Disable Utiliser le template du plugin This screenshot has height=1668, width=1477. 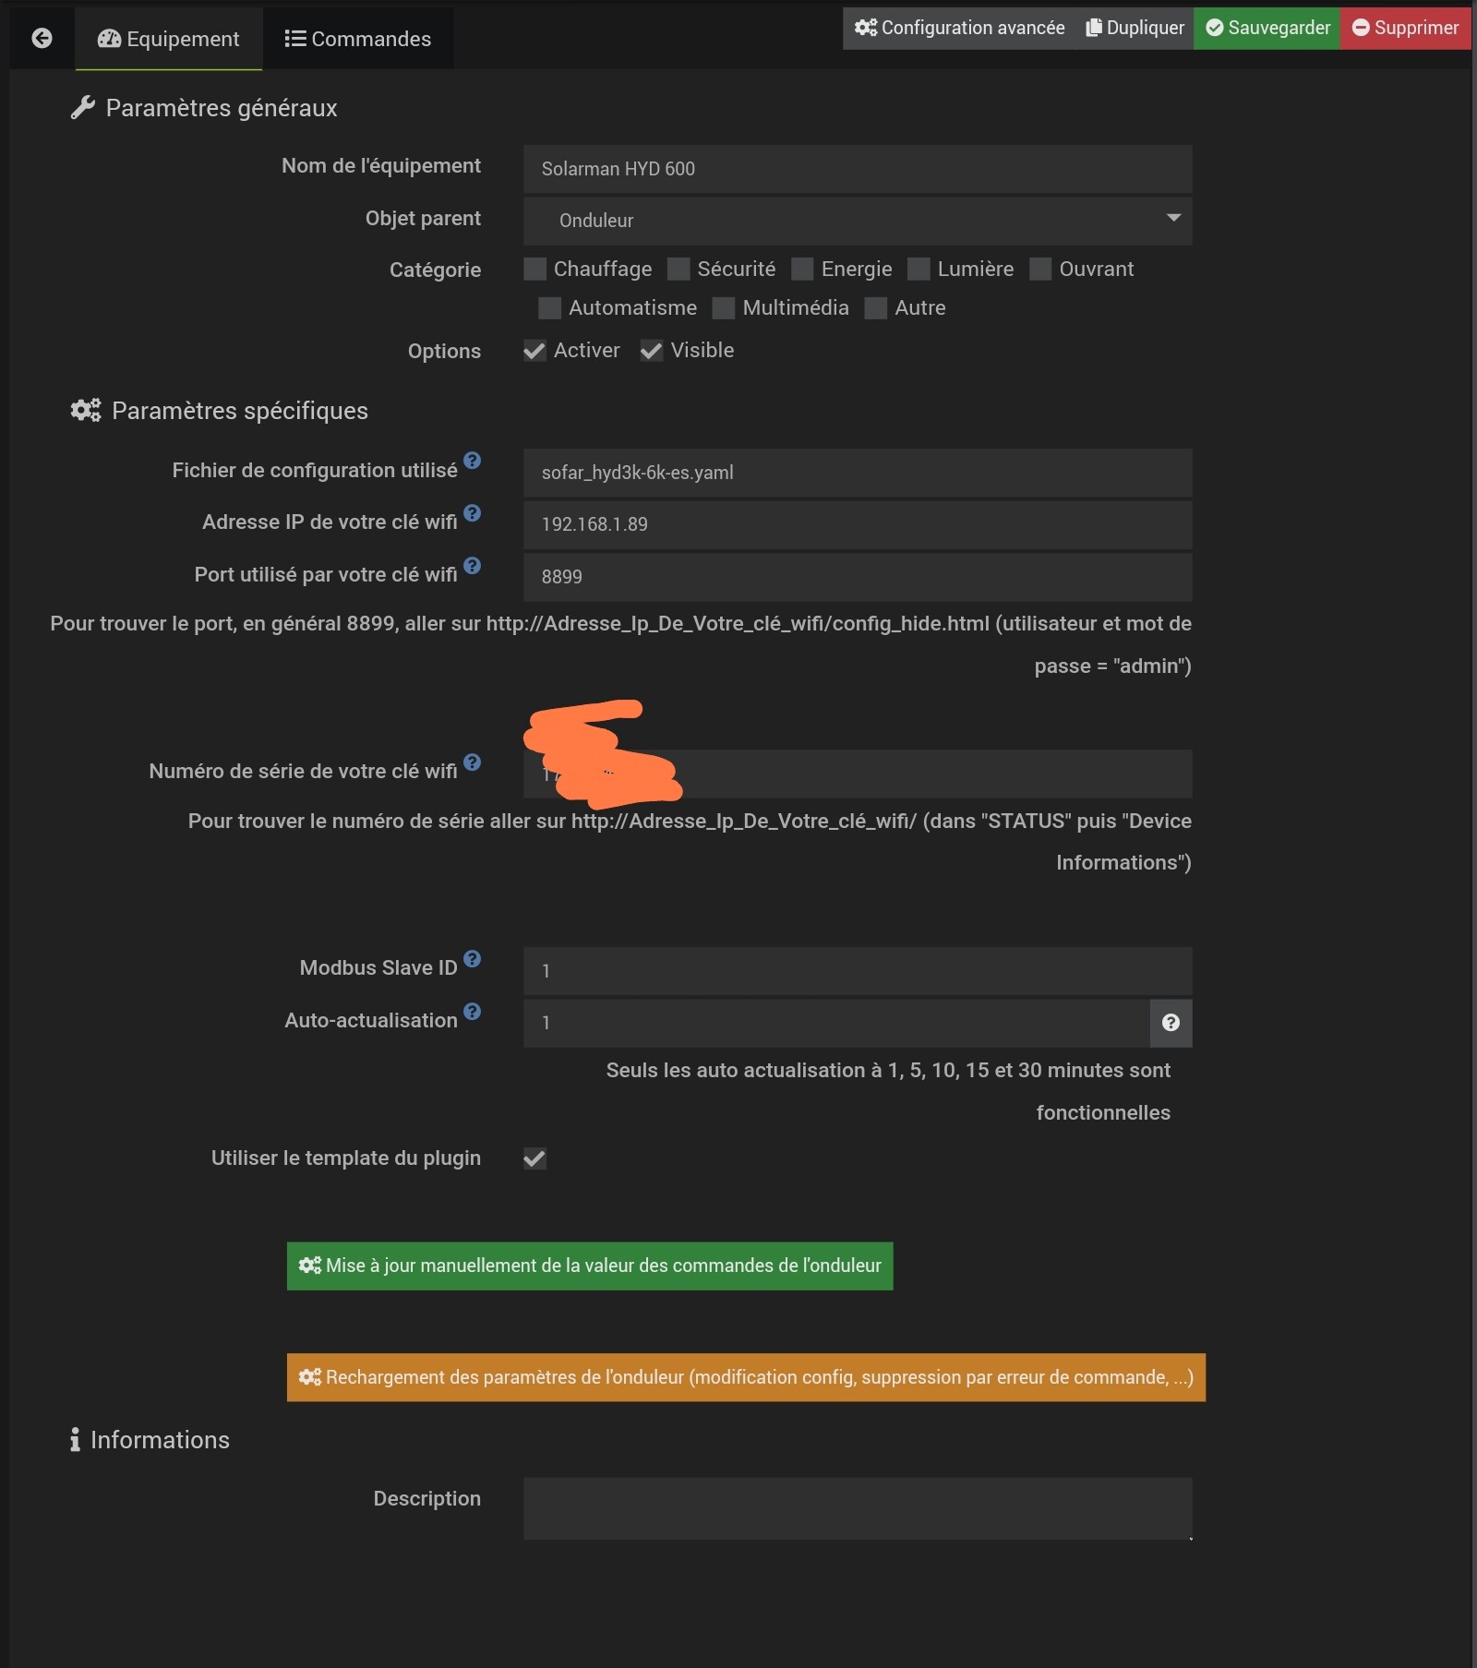pos(534,1158)
